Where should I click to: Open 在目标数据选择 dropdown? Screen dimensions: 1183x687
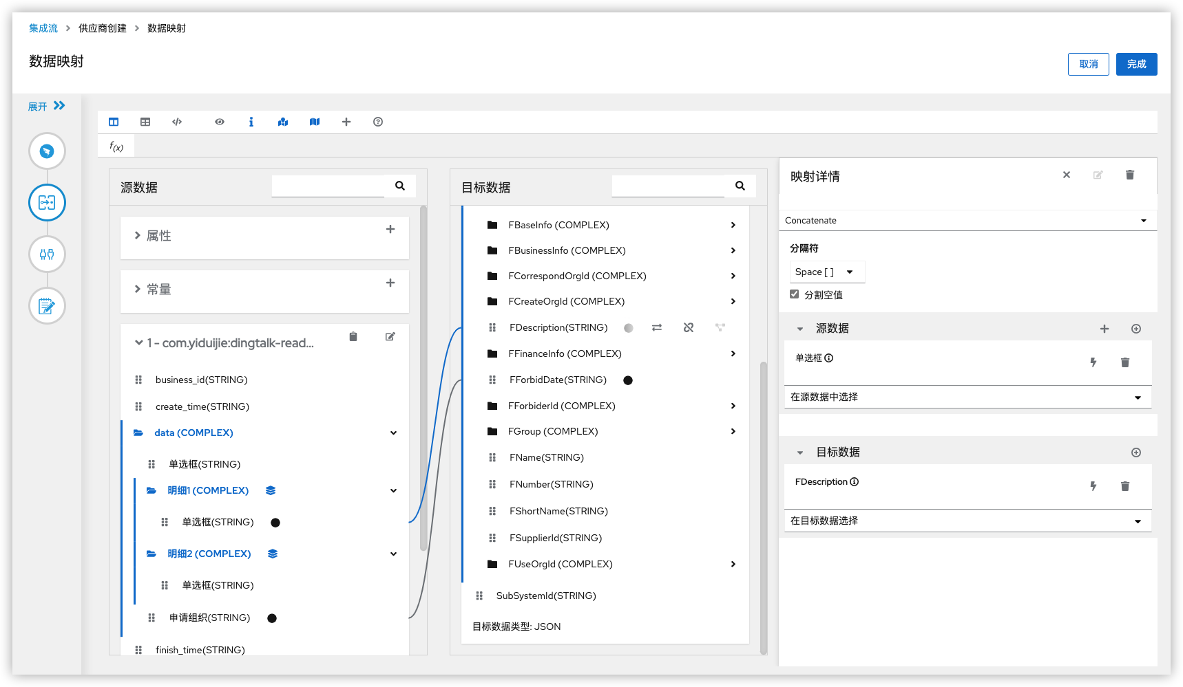click(967, 521)
